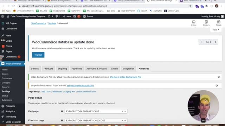Open Customers under WooCommerce submenu
Viewport: 225px width, 126px height.
[7, 78]
